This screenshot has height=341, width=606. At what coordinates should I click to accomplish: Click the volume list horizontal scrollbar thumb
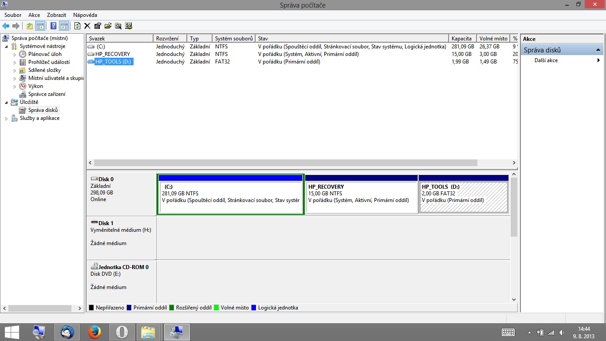[x=286, y=163]
